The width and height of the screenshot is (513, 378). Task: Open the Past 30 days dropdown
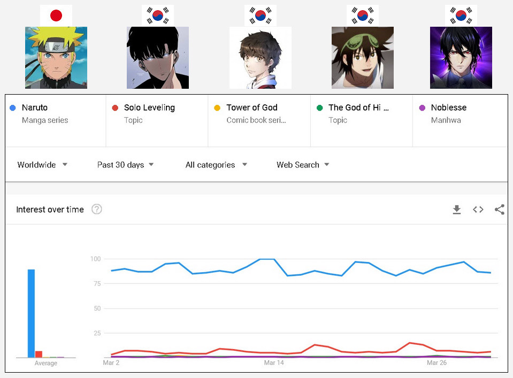125,165
